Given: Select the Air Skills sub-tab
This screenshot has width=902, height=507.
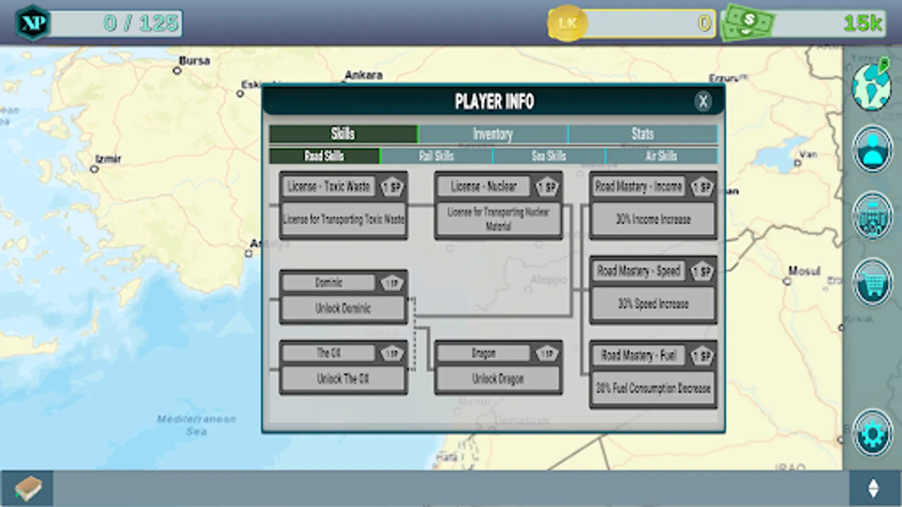Looking at the screenshot, I should tap(661, 156).
